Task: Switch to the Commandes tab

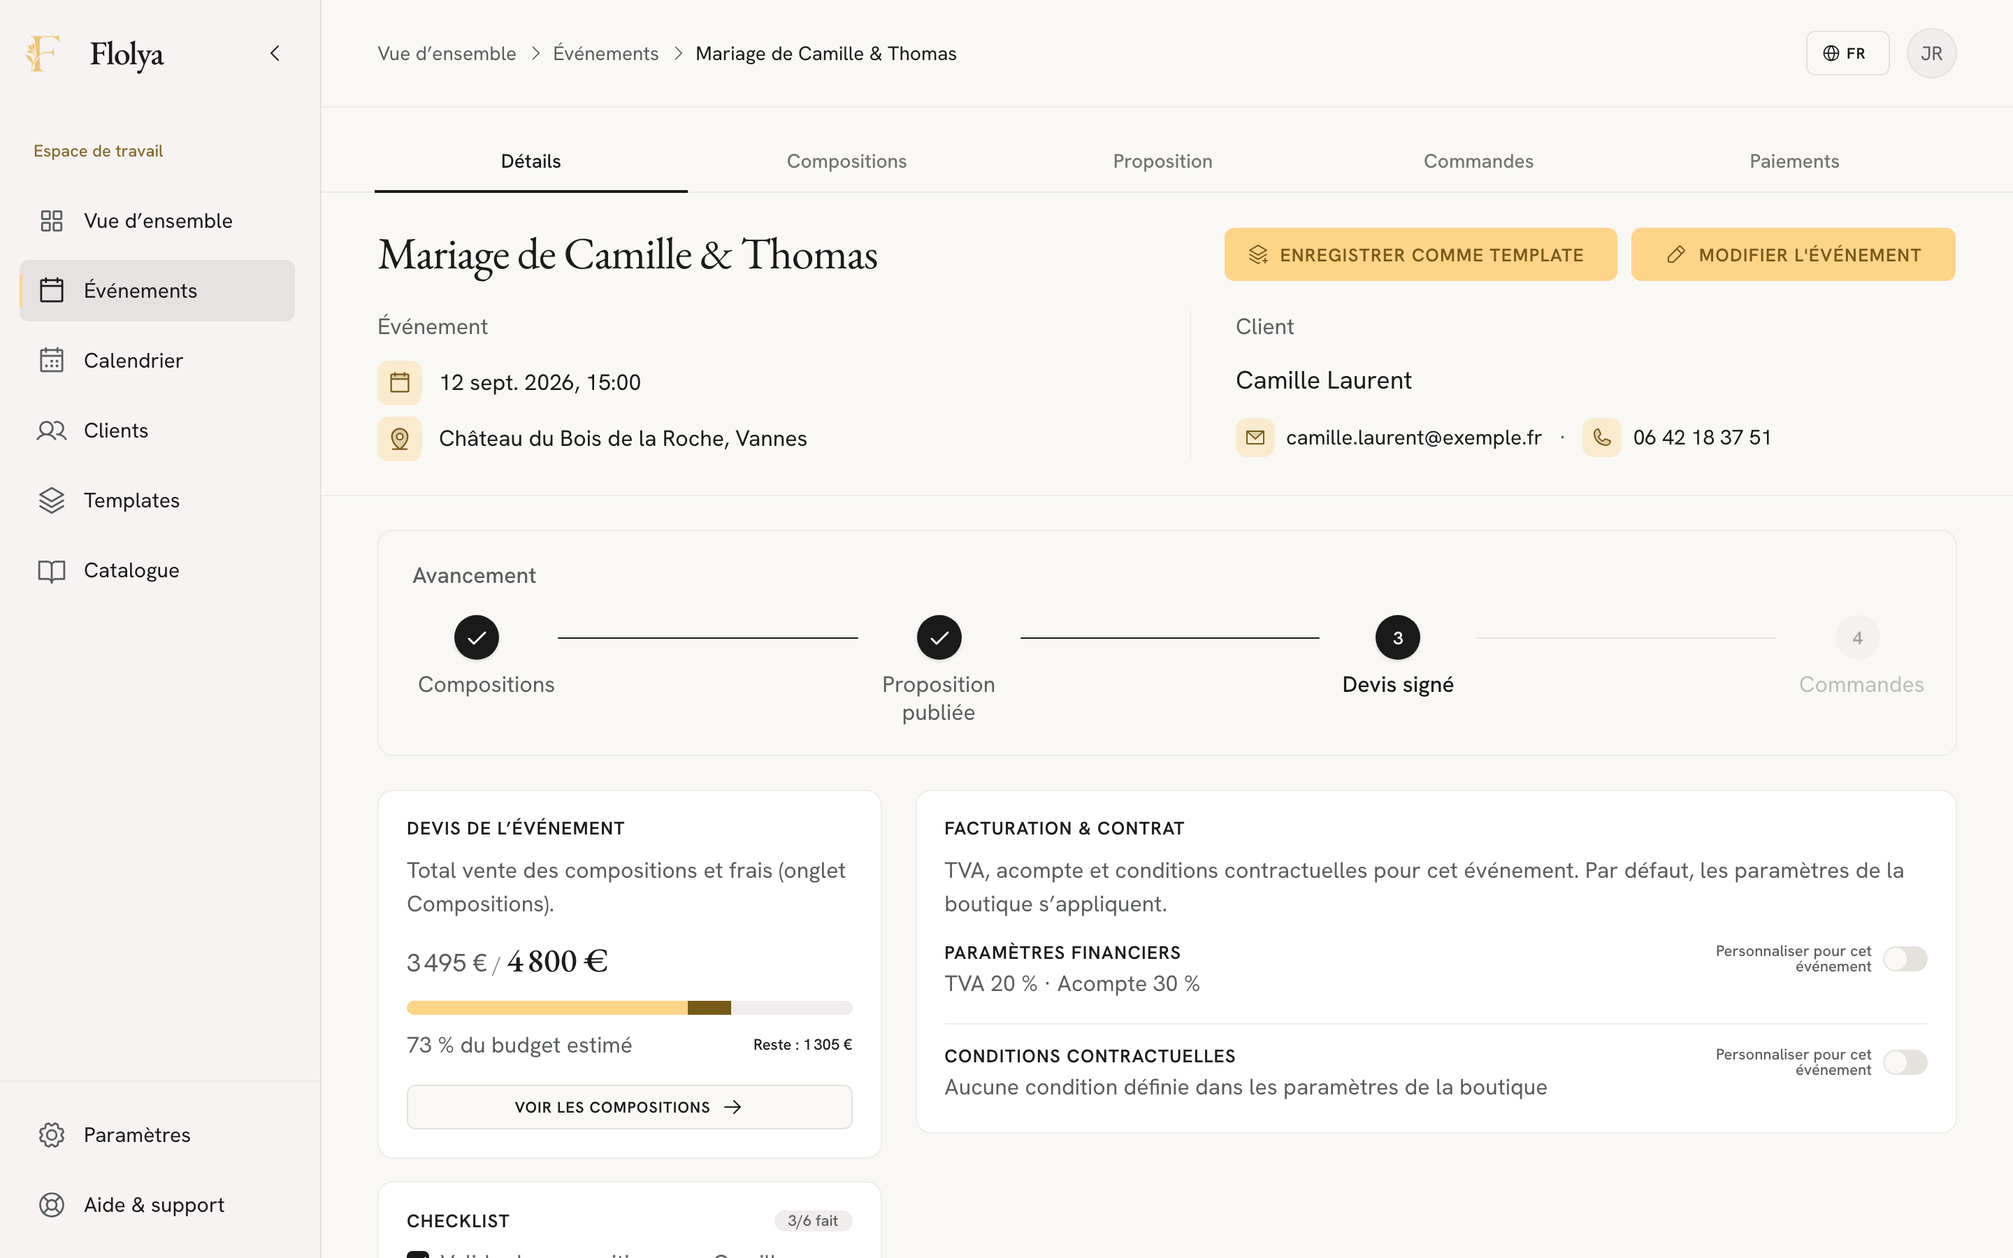Action: click(1478, 161)
